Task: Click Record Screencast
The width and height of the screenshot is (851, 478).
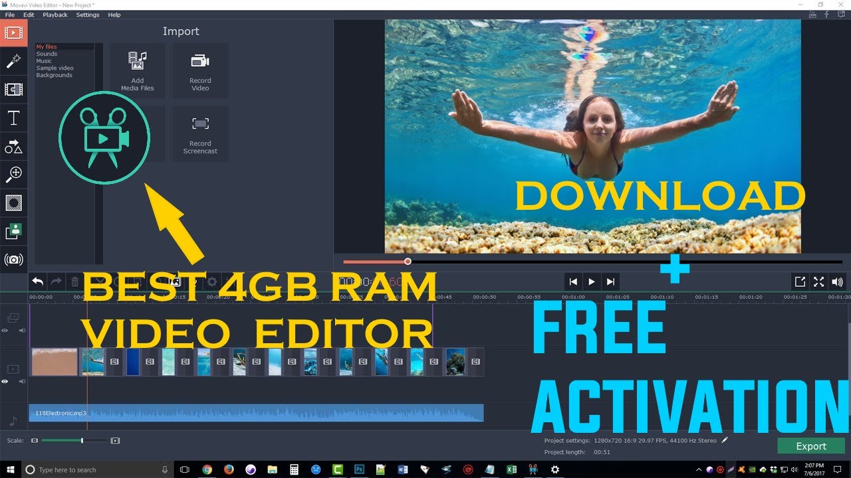Action: tap(200, 134)
